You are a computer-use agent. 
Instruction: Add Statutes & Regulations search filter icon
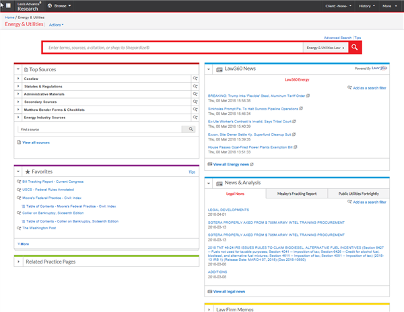tap(195, 86)
